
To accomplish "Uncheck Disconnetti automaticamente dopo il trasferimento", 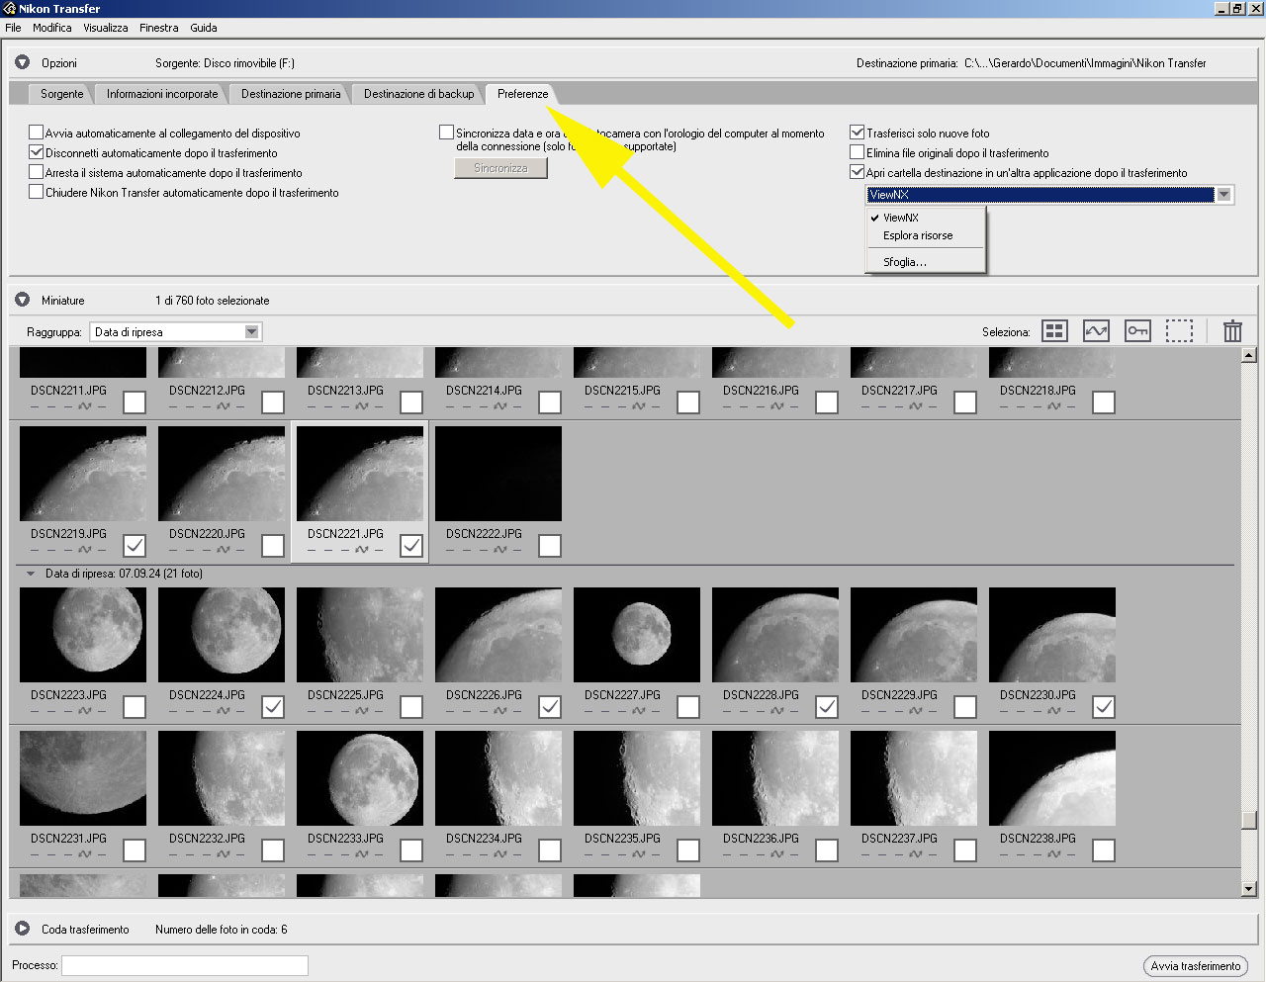I will point(37,152).
